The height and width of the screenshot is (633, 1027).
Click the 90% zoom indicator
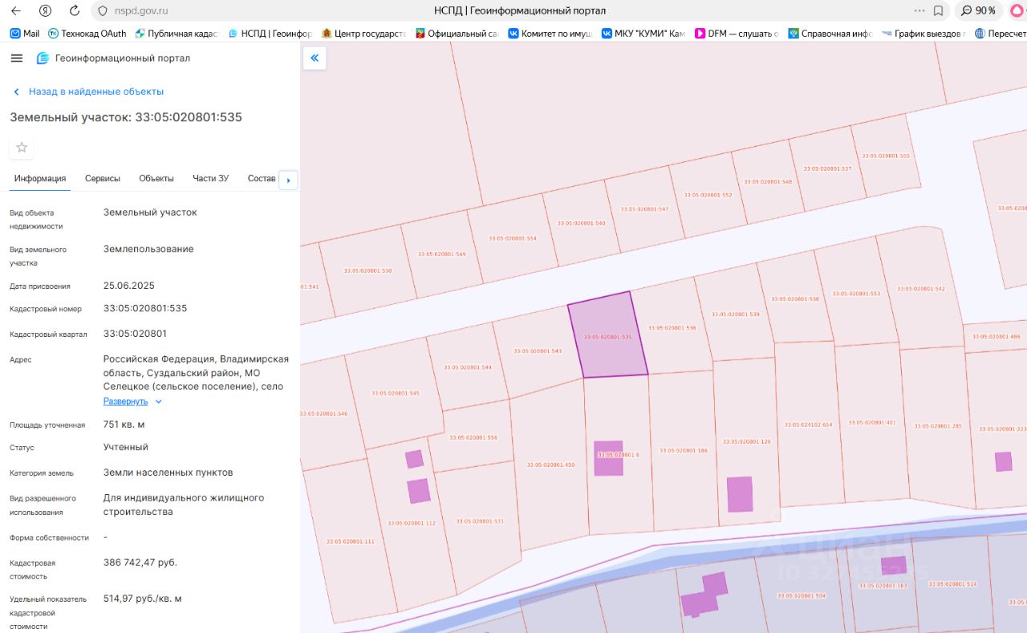979,10
